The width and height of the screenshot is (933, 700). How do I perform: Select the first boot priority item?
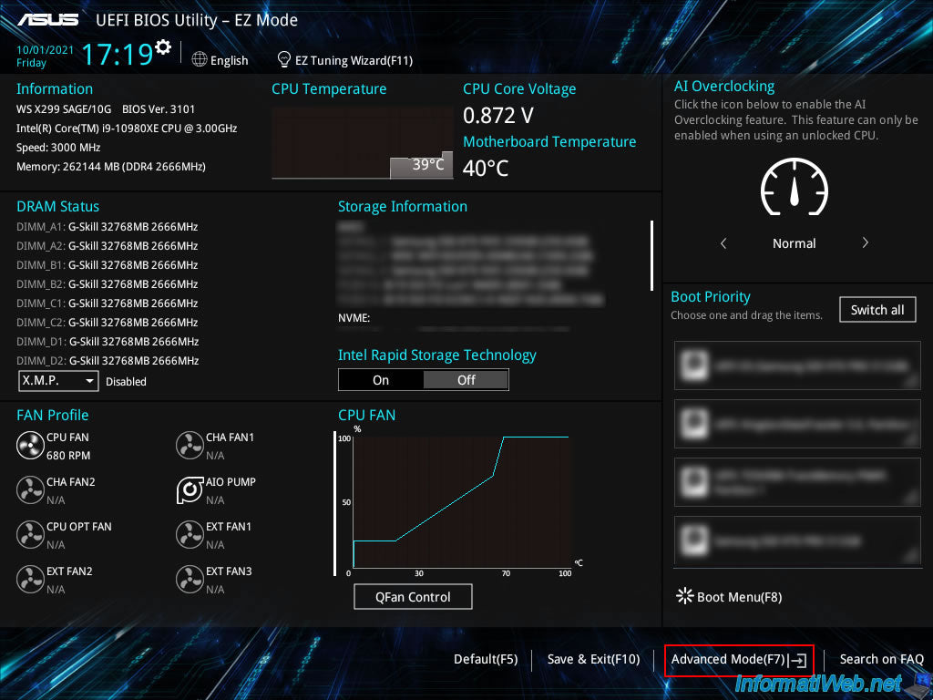click(797, 365)
